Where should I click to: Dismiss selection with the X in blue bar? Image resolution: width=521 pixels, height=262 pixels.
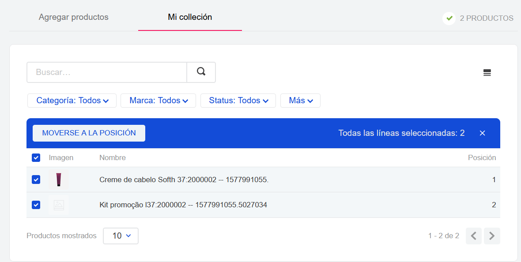(482, 133)
